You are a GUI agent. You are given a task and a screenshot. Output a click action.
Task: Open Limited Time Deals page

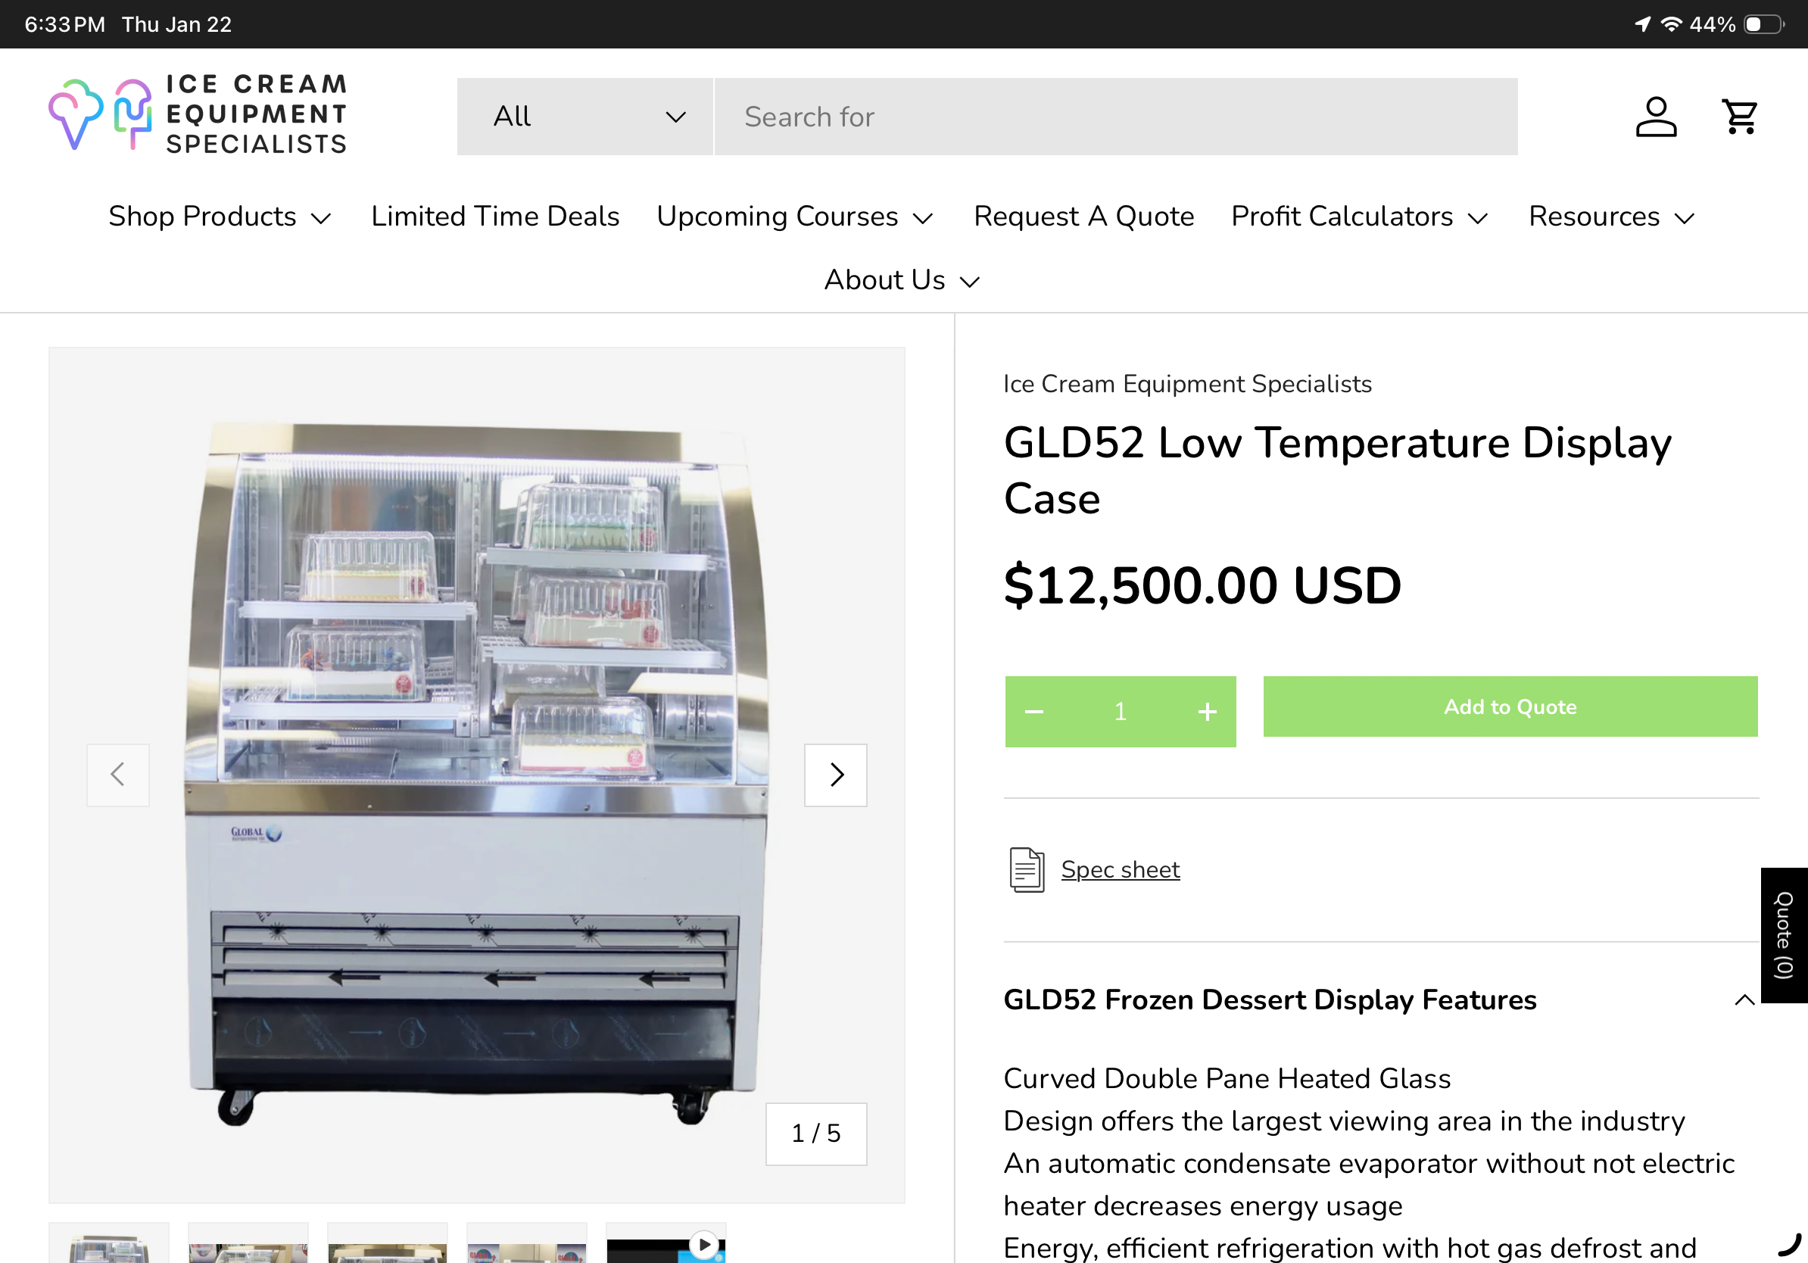495,217
